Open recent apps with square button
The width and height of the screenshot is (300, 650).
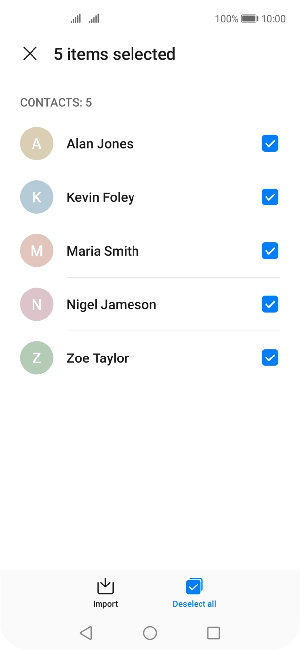pos(213,633)
